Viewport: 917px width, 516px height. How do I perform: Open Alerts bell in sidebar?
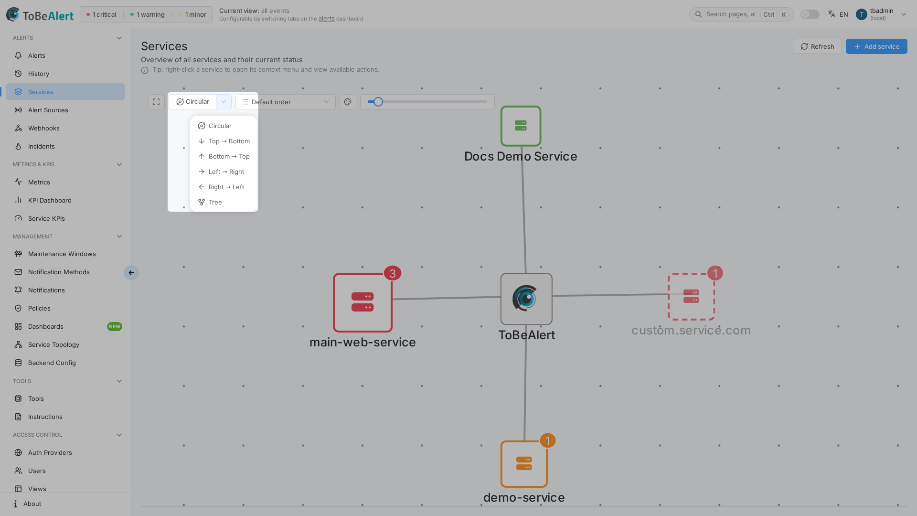click(x=65, y=55)
